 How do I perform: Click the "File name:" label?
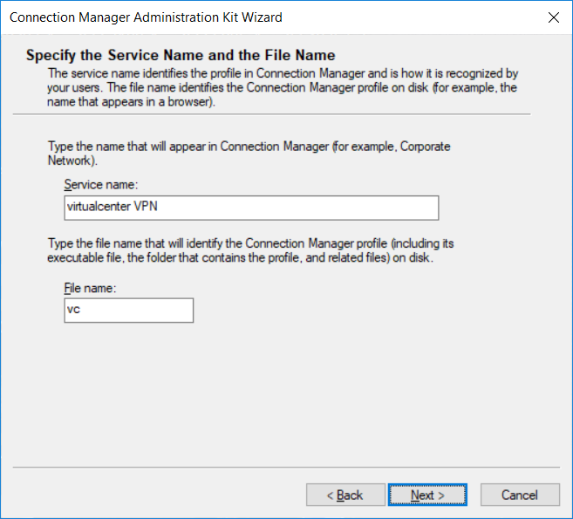coord(90,288)
